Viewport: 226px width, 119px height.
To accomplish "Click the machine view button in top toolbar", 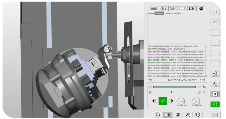I will [x=201, y=9].
